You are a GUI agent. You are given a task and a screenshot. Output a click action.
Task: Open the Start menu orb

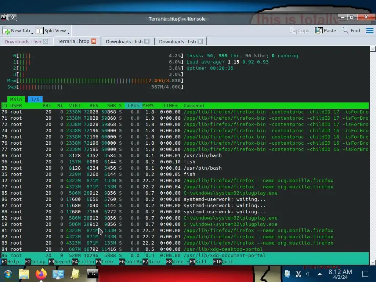click(8, 274)
